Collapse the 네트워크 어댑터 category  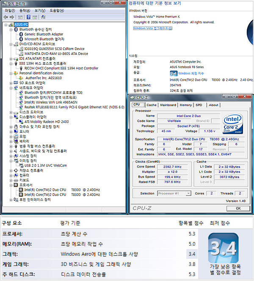11,88
